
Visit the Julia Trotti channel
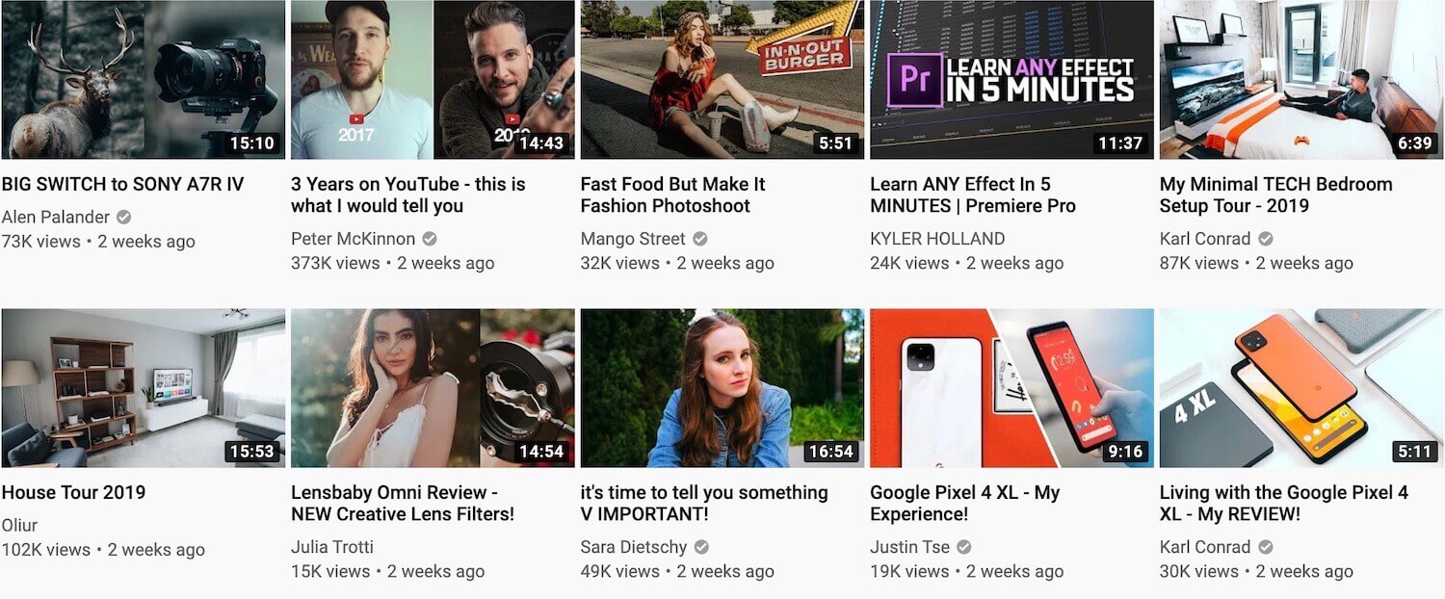(x=332, y=547)
